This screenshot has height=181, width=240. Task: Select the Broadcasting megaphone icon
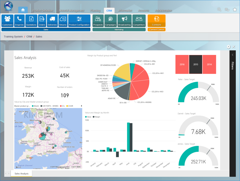pos(124,20)
